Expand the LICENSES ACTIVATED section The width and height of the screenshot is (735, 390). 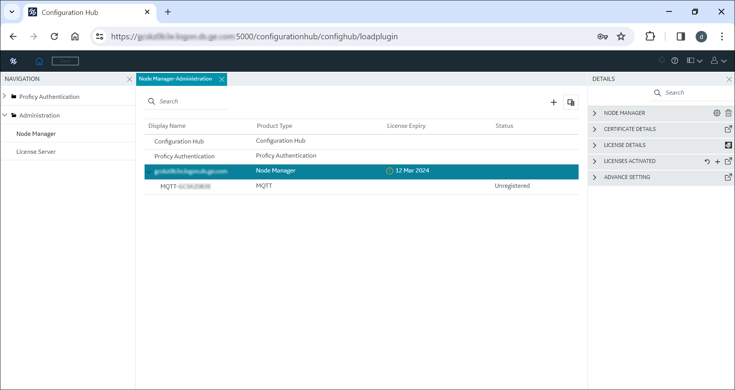[595, 161]
